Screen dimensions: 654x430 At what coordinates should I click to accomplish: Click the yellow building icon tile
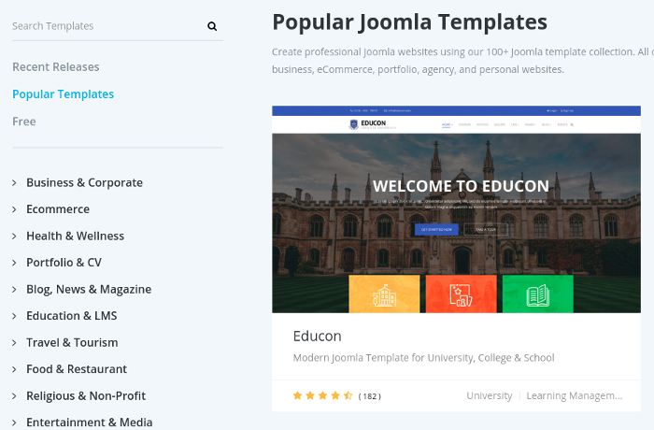tap(384, 294)
